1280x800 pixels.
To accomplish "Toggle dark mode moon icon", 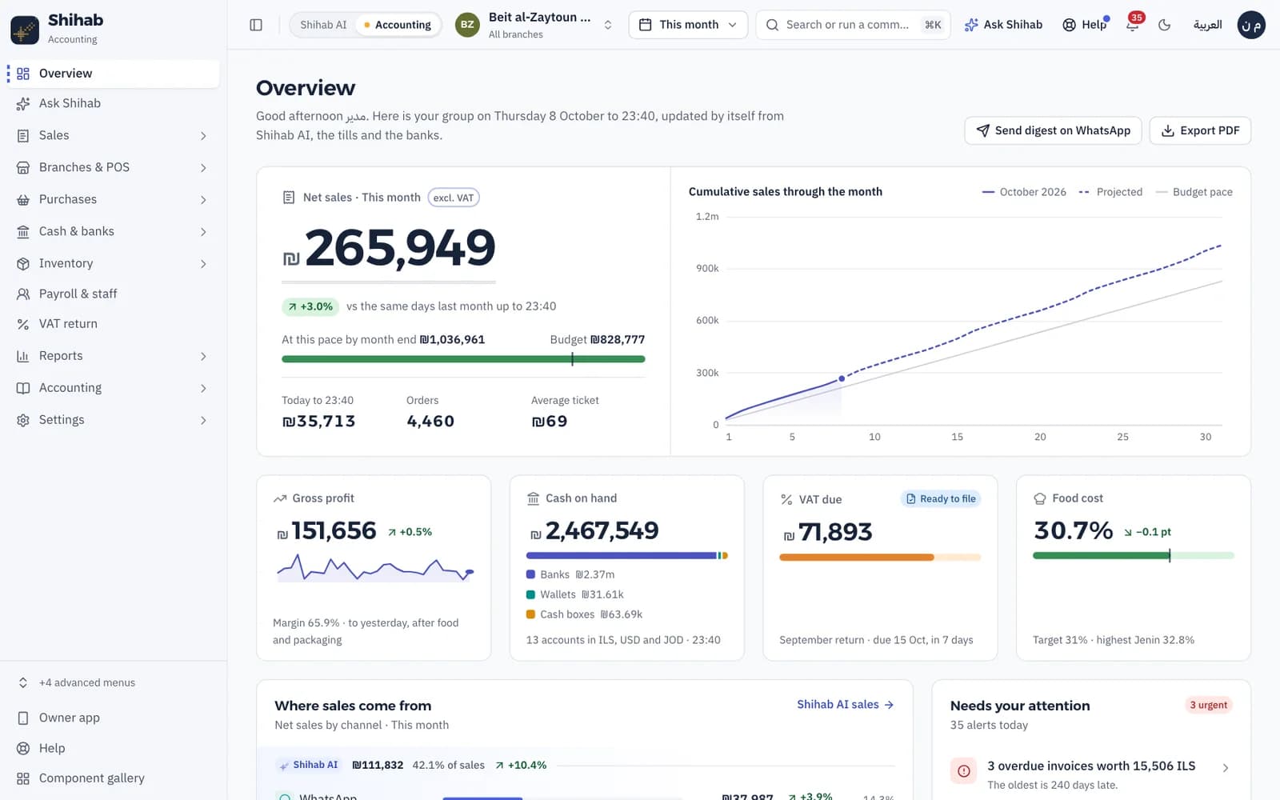I will pos(1165,25).
